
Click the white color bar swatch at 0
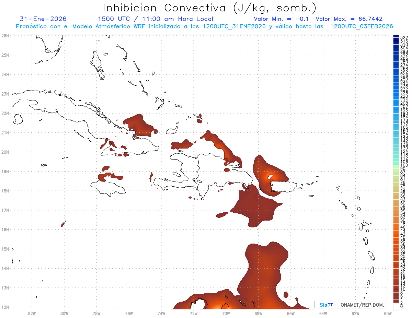coord(396,306)
